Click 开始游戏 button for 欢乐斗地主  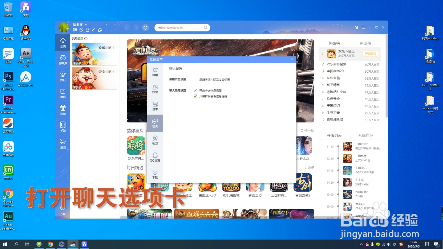370,54
